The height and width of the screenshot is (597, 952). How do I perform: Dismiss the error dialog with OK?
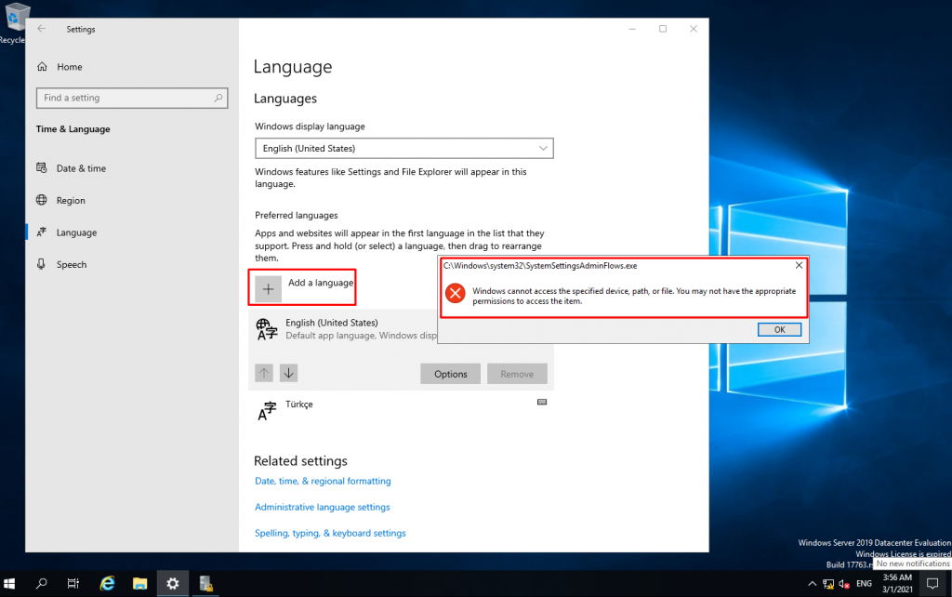coord(779,329)
